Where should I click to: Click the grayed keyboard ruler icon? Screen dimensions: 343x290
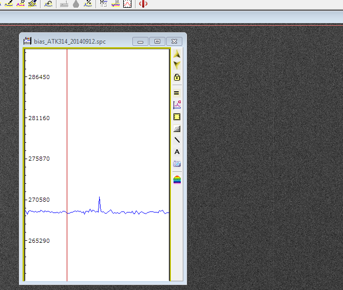[64, 4]
